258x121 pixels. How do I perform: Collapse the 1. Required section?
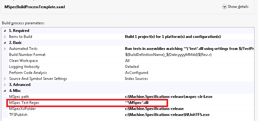[x=5, y=31]
